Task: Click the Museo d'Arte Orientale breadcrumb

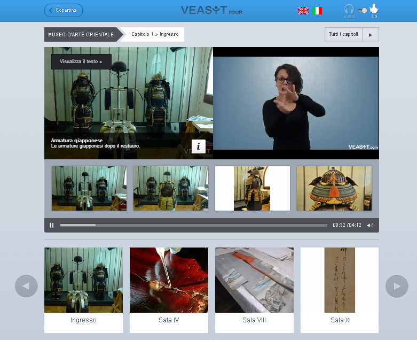Action: point(81,35)
